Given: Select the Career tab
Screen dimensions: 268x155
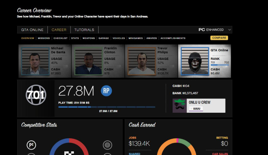Looking at the screenshot, I should point(59,30).
